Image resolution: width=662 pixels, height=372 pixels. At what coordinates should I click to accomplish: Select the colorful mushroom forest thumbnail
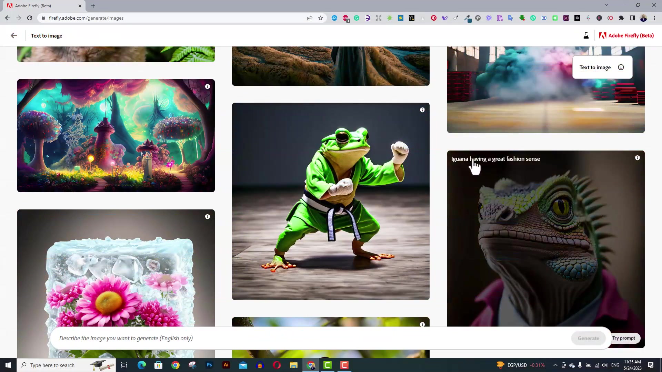tap(116, 136)
